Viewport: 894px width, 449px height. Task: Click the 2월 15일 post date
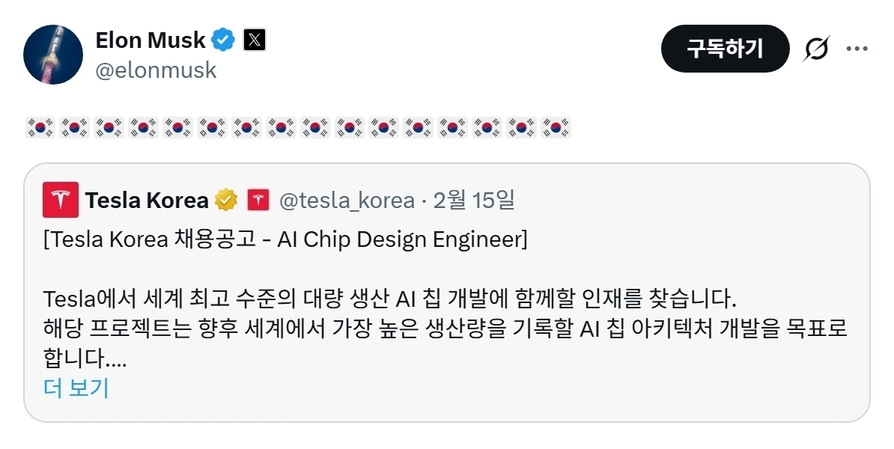click(474, 201)
